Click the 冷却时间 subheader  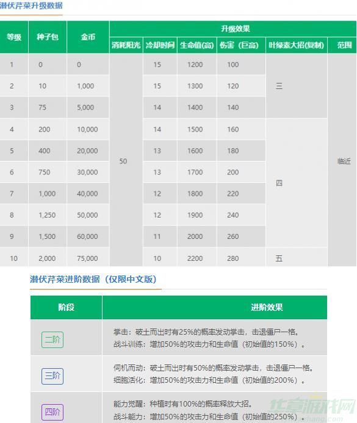pos(160,45)
